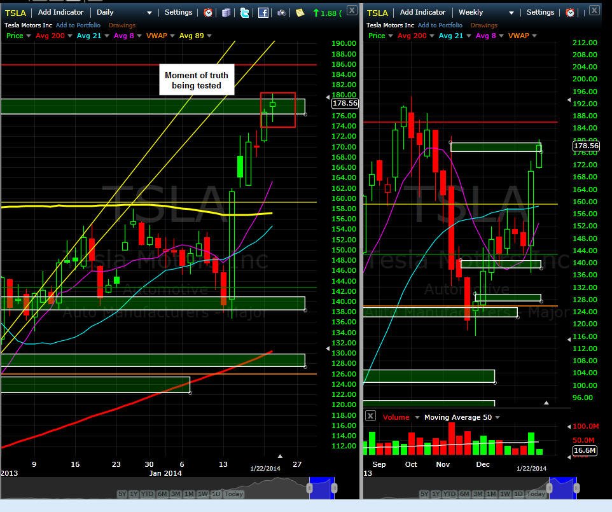Click the 178.56 price label on Daily axis
This screenshot has width=612, height=512.
[345, 103]
